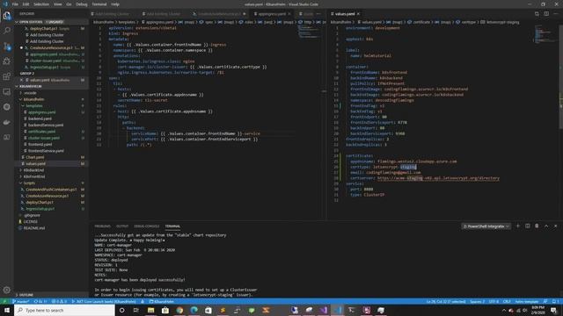Change language mode helm-template
Image resolution: width=563 pixels, height=316 pixels.
point(527,302)
